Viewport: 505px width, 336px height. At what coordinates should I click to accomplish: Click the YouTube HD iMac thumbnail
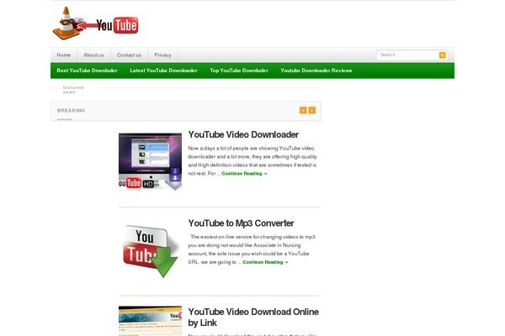pos(150,162)
